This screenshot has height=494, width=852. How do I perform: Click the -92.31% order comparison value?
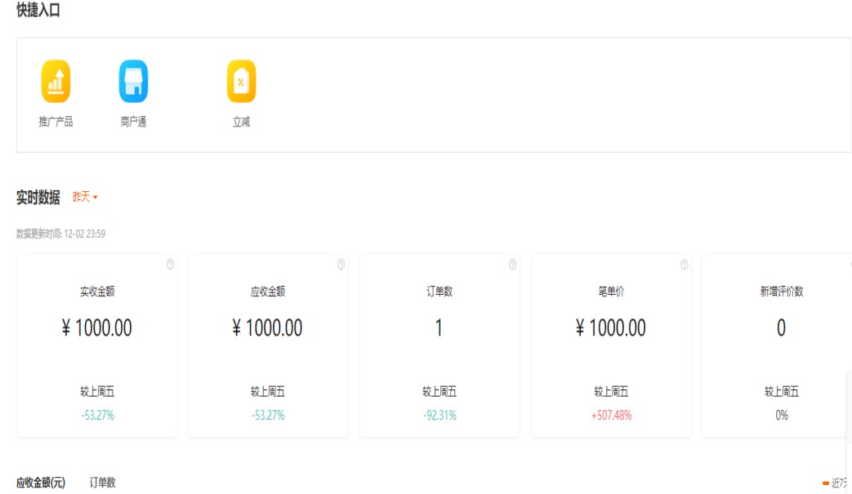439,416
